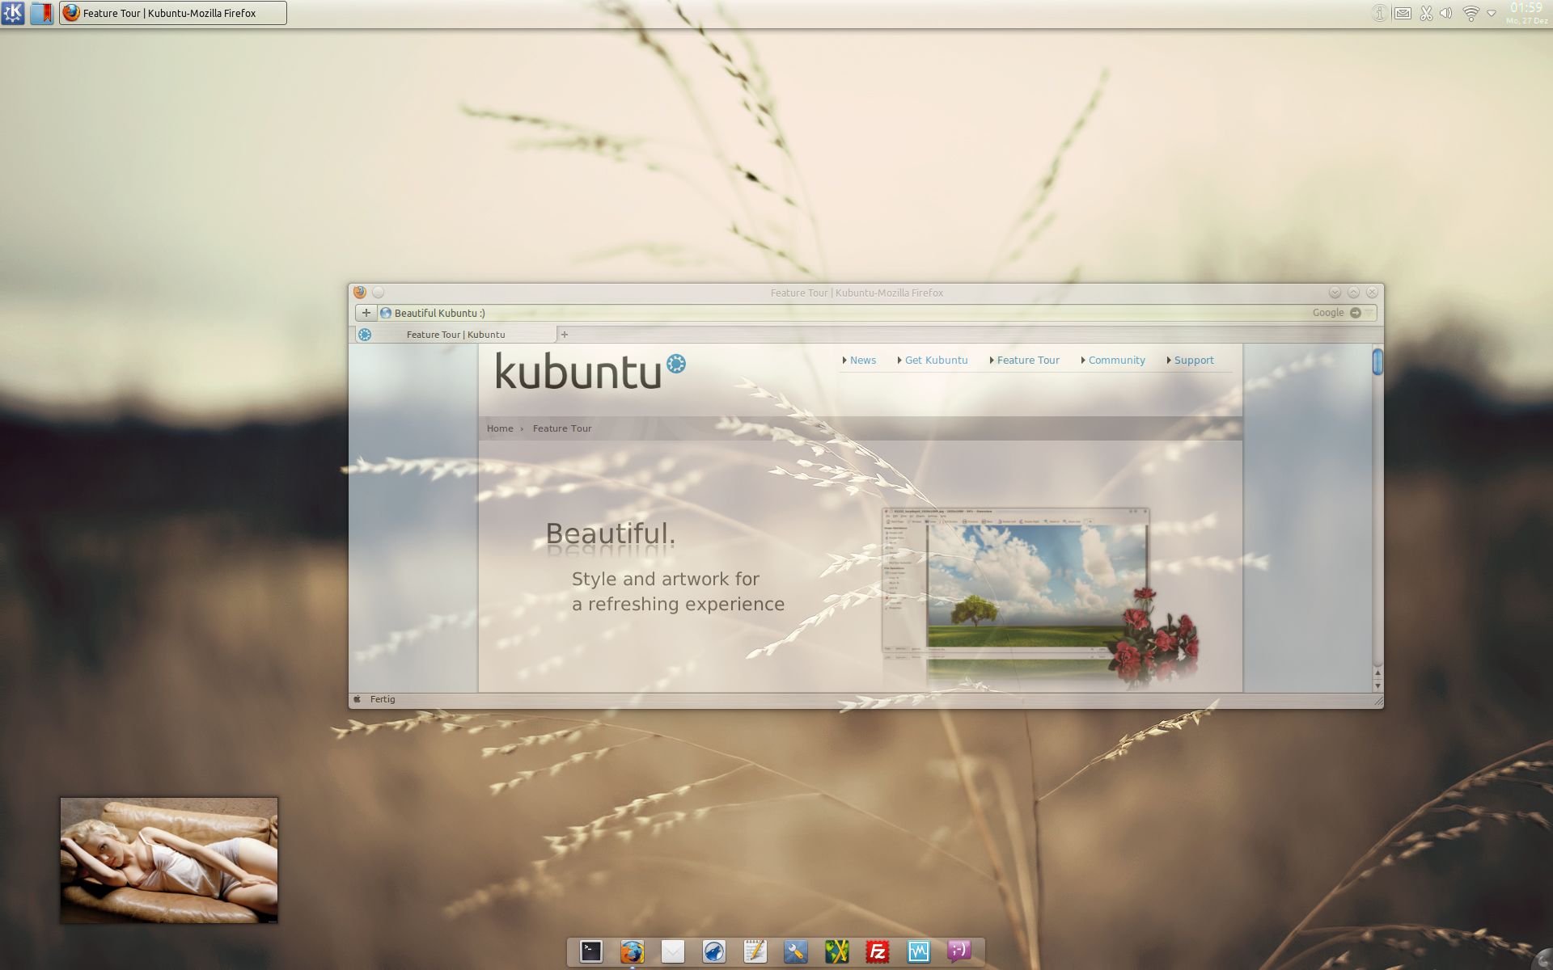Open the Klipper scissors clipboard icon

coord(1426,13)
